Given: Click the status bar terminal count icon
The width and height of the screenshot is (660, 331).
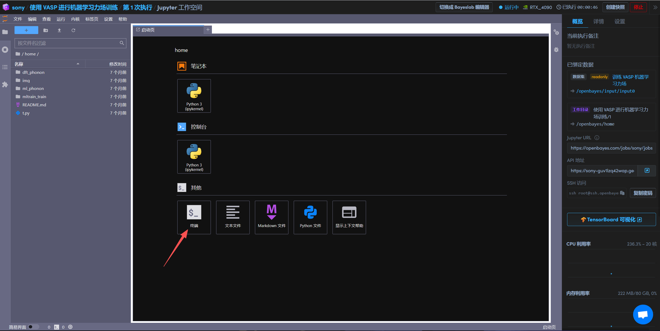Looking at the screenshot, I should (56, 327).
